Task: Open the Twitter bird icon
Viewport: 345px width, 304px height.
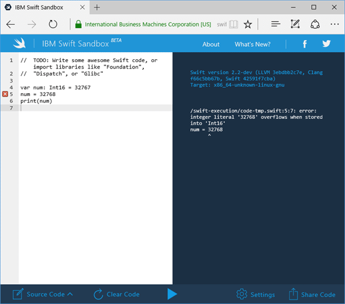Action: click(326, 44)
